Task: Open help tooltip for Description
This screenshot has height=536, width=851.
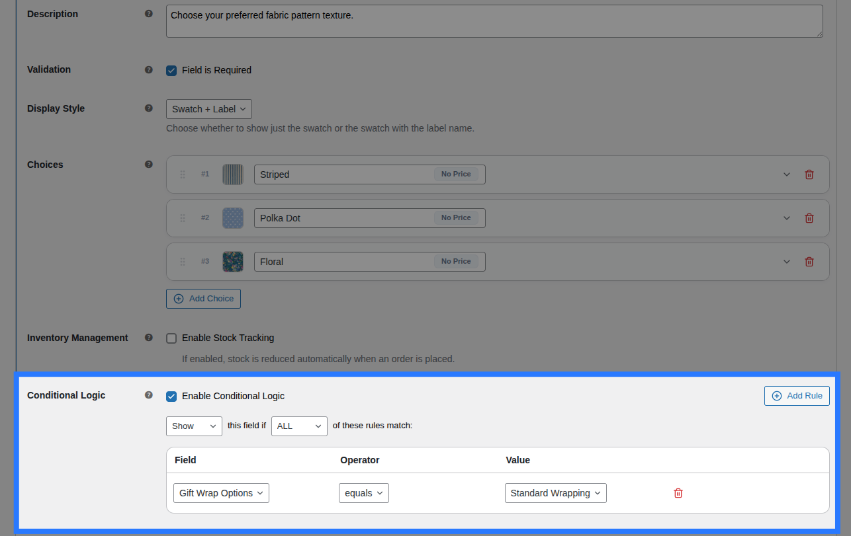Action: [149, 14]
